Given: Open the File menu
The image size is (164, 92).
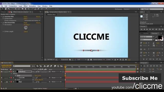Looking at the screenshot, I should (2, 6).
